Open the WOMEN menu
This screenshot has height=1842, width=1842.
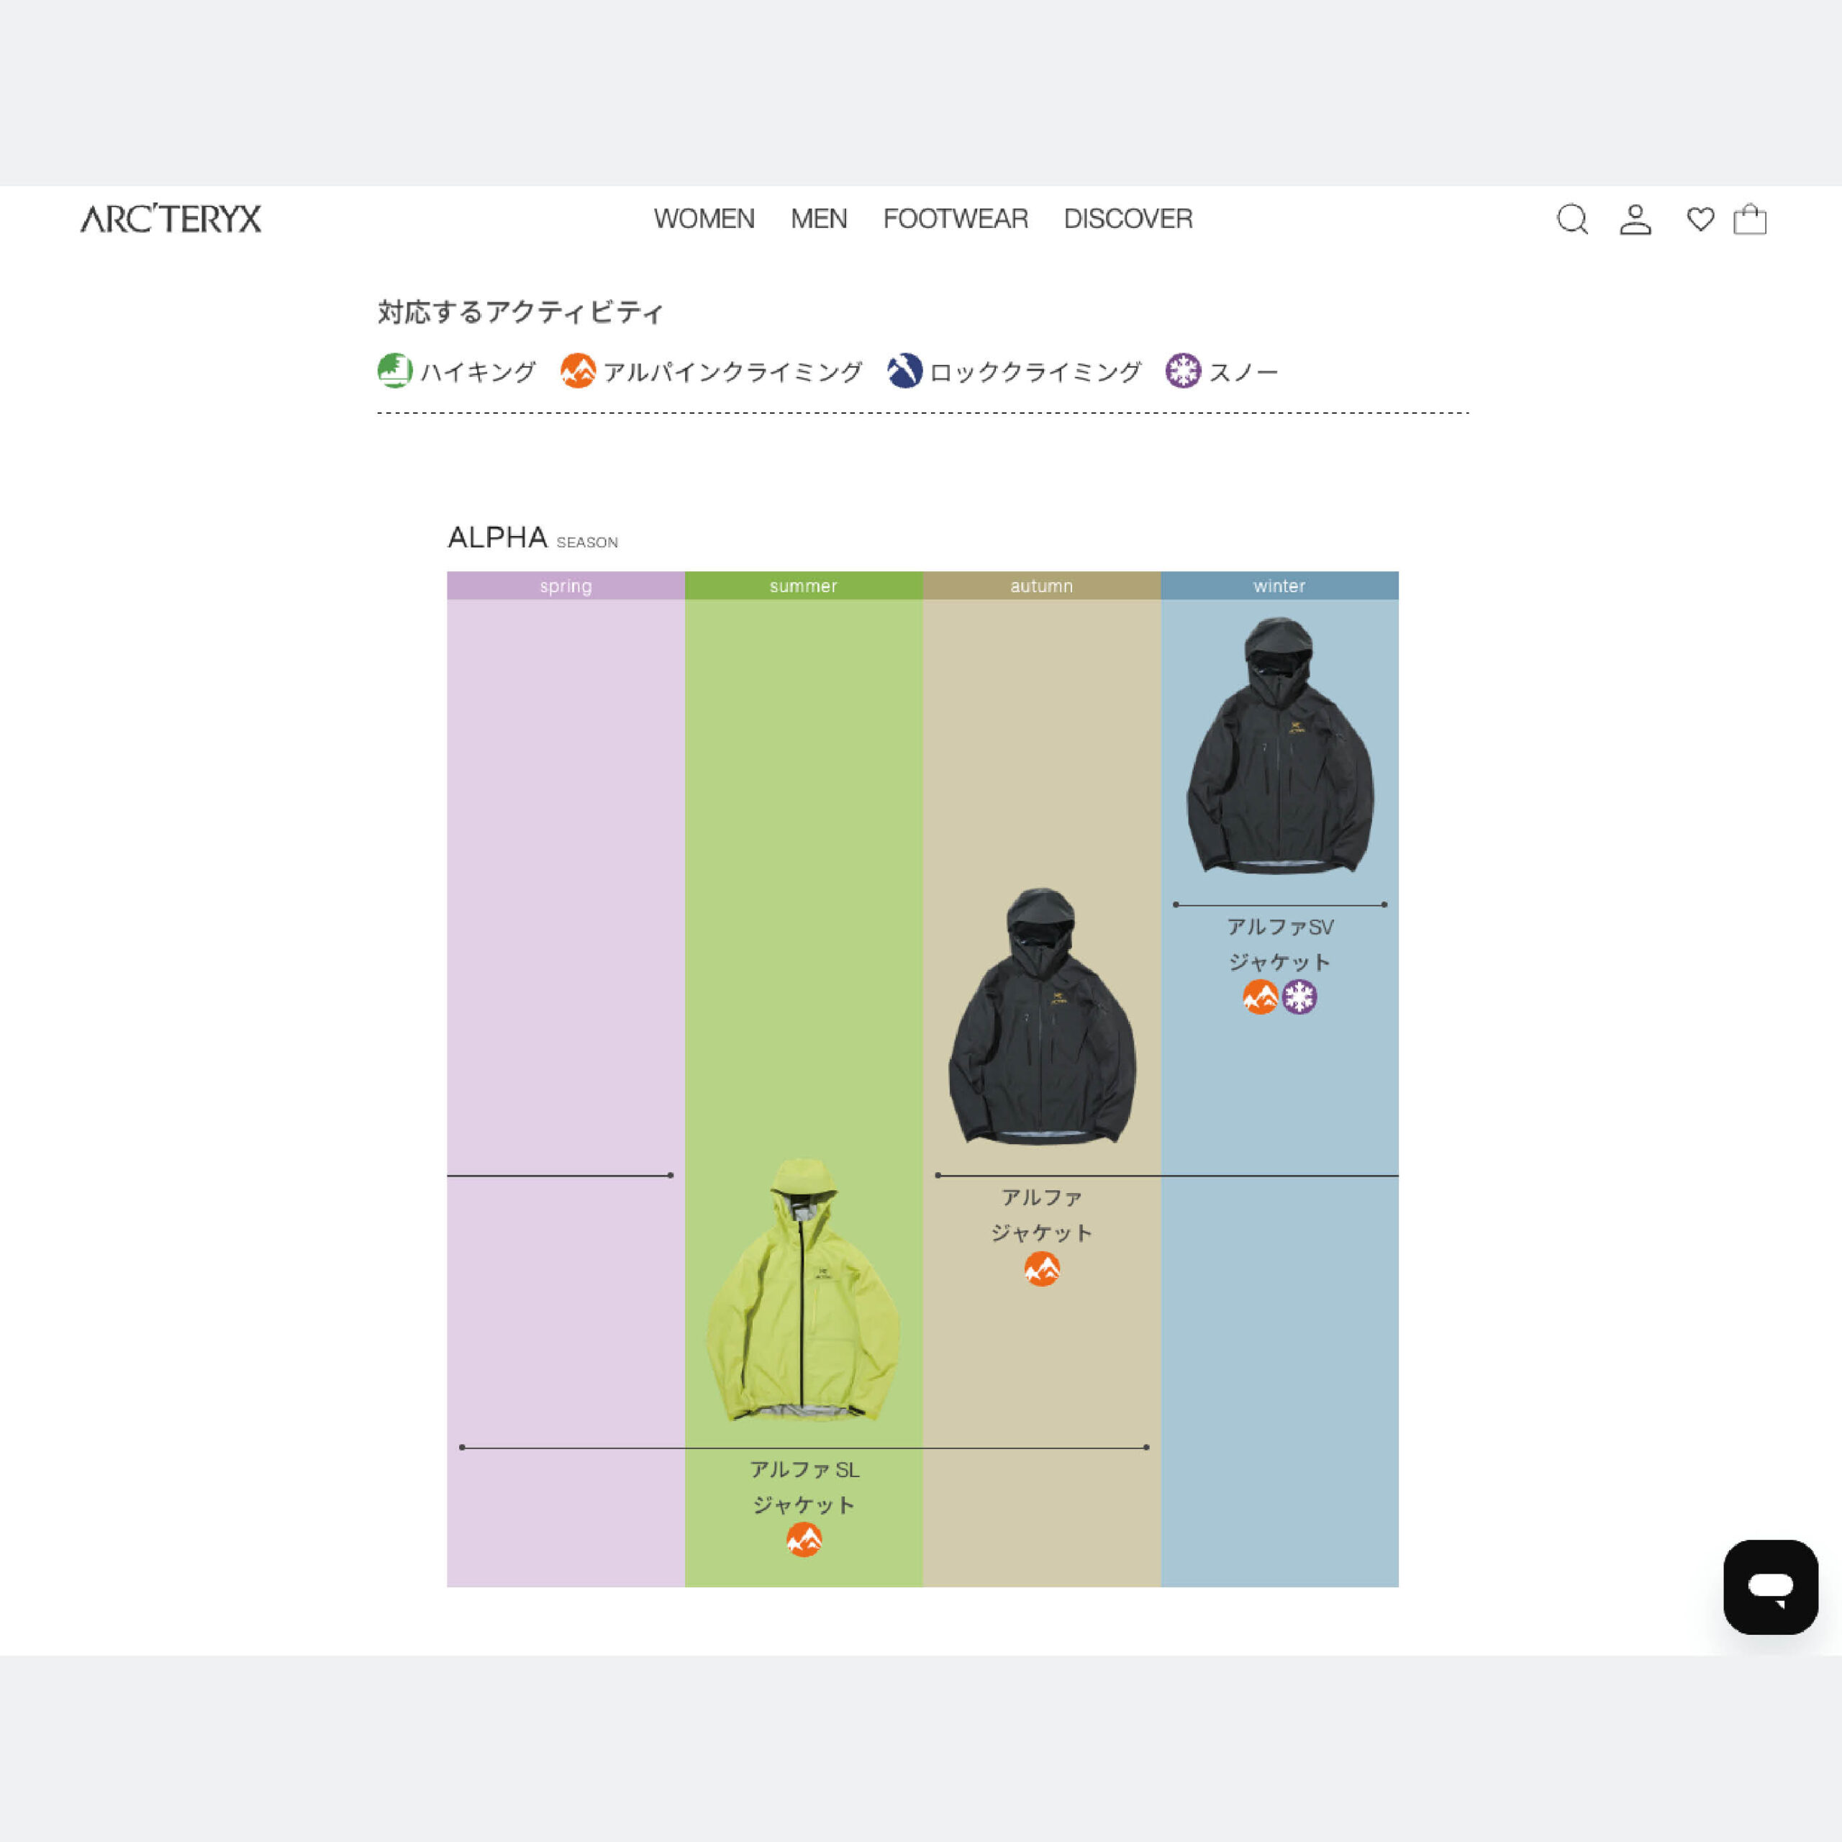pyautogui.click(x=704, y=219)
